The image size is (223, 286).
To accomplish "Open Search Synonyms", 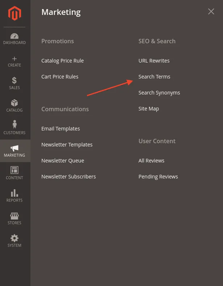I will click(x=159, y=93).
